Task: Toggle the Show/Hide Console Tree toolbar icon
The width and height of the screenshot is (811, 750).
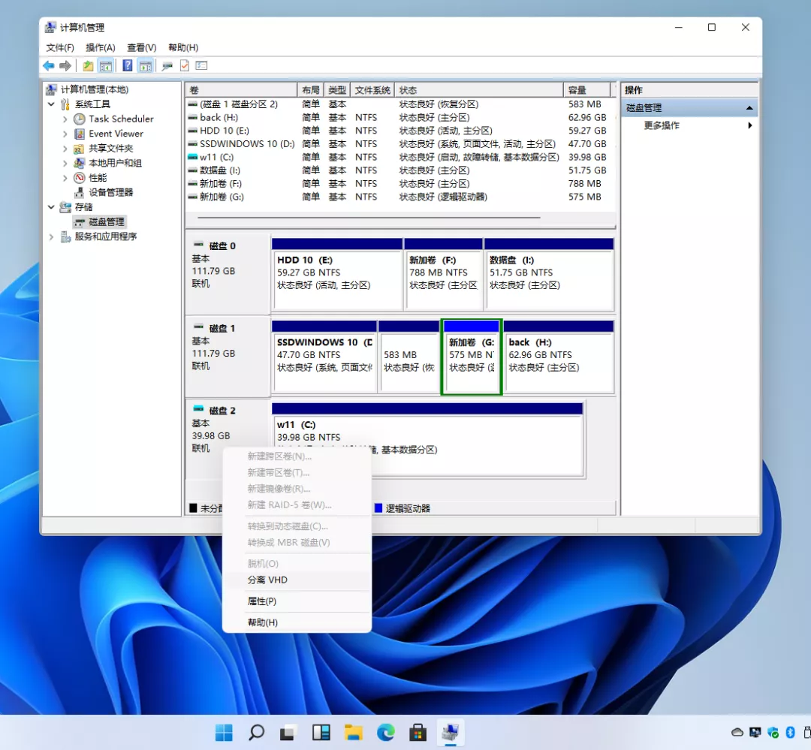Action: pyautogui.click(x=106, y=66)
